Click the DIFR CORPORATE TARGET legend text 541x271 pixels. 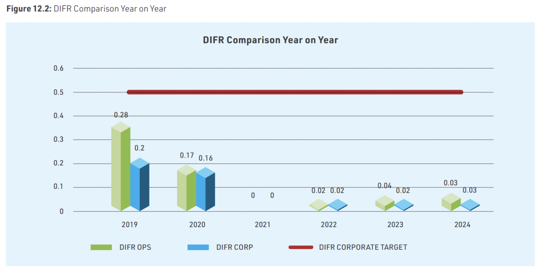tap(363, 247)
